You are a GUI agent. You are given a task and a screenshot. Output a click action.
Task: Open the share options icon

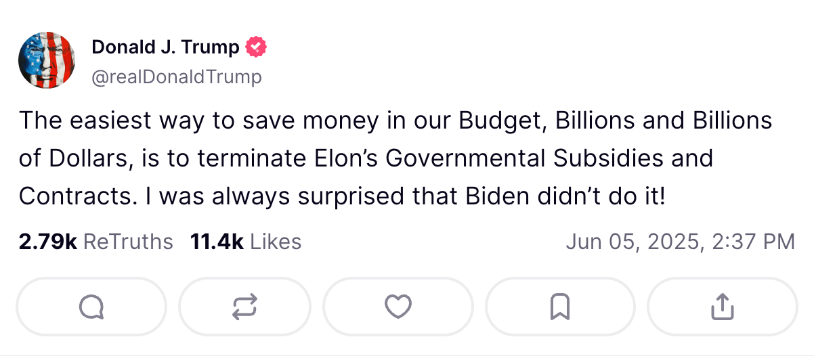click(x=722, y=308)
